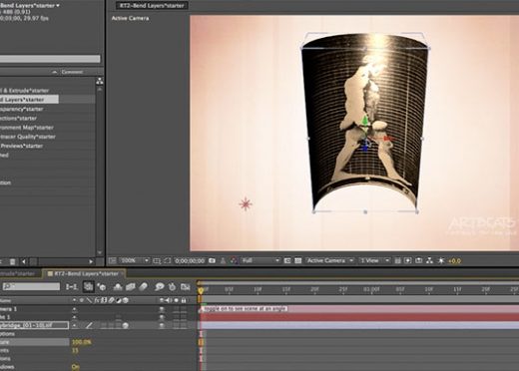Click the timeline layer search field
The height and width of the screenshot is (371, 519).
tap(31, 286)
